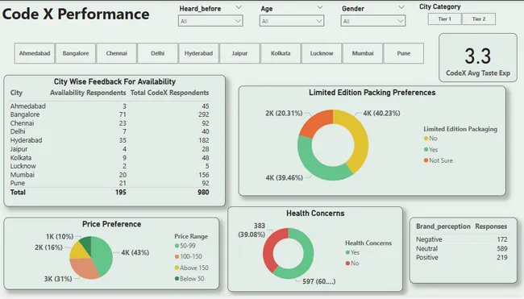The width and height of the screenshot is (524, 299).
Task: Select Not Sure legend entry
Action: click(x=438, y=160)
